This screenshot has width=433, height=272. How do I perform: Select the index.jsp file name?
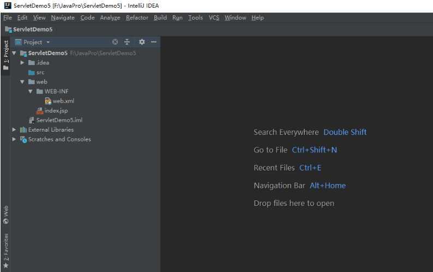[56, 111]
